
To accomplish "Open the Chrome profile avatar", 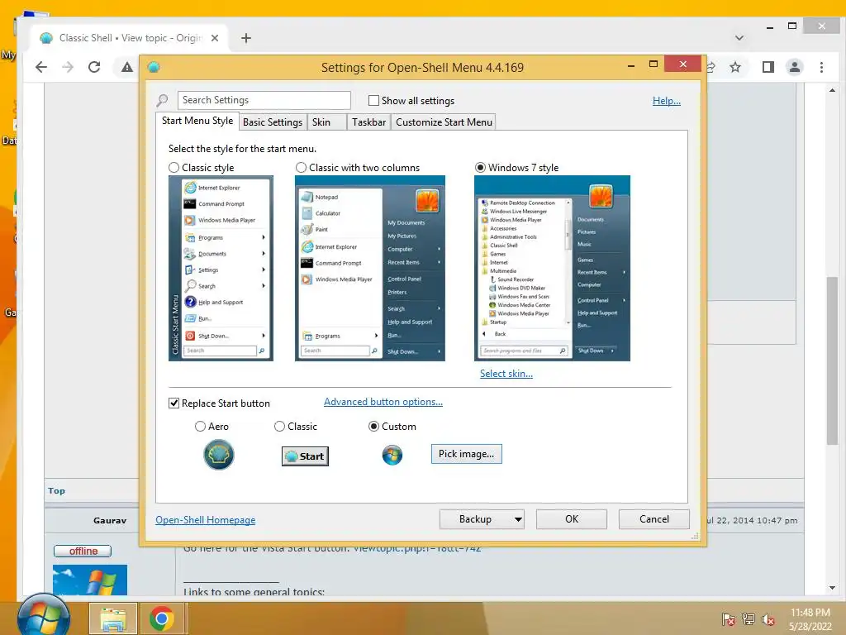I will (794, 67).
